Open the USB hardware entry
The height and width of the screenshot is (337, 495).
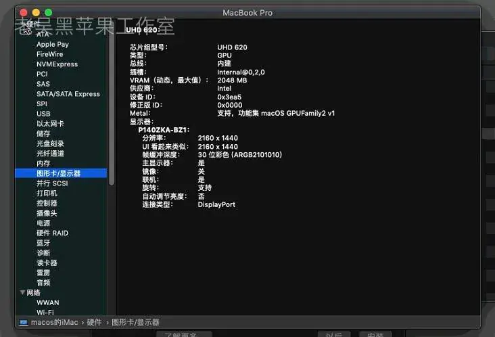[x=43, y=114]
